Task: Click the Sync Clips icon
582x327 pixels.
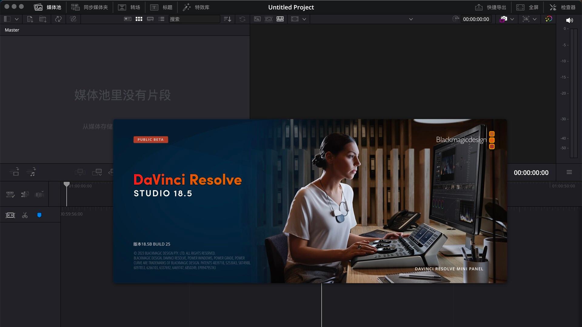Action: pyautogui.click(x=58, y=19)
